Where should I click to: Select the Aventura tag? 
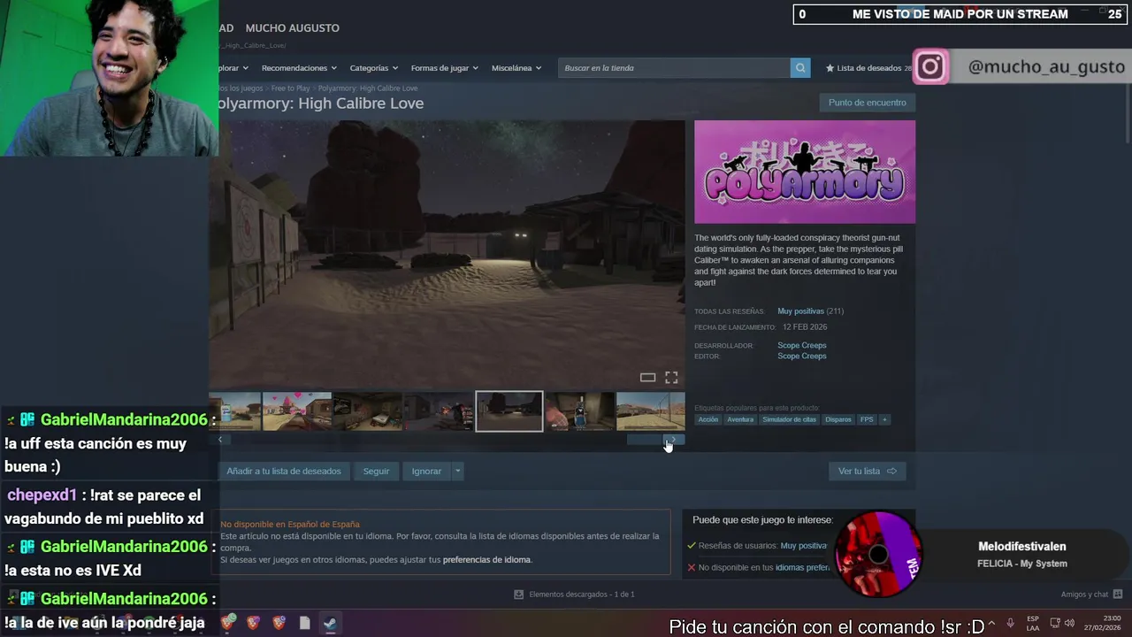(740, 419)
